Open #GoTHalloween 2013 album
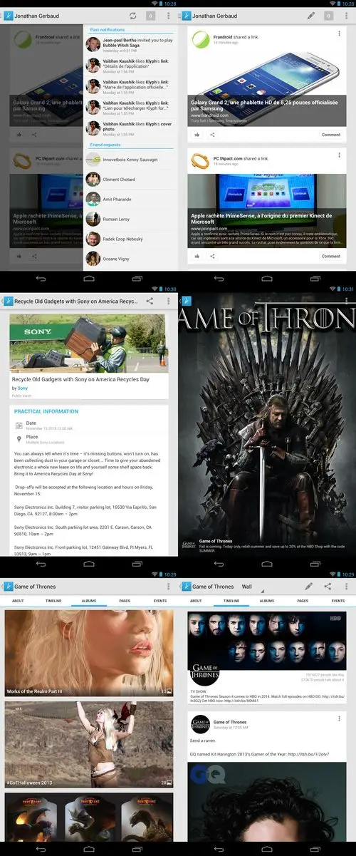This screenshot has height=856, width=356. click(89, 744)
